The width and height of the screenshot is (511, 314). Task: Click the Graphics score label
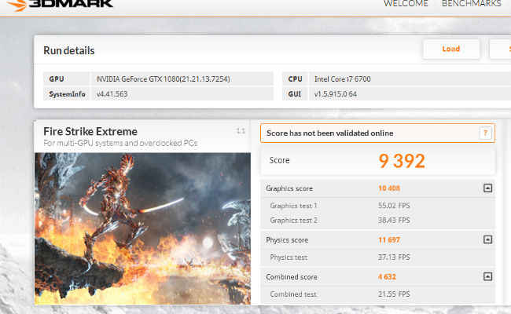(289, 188)
